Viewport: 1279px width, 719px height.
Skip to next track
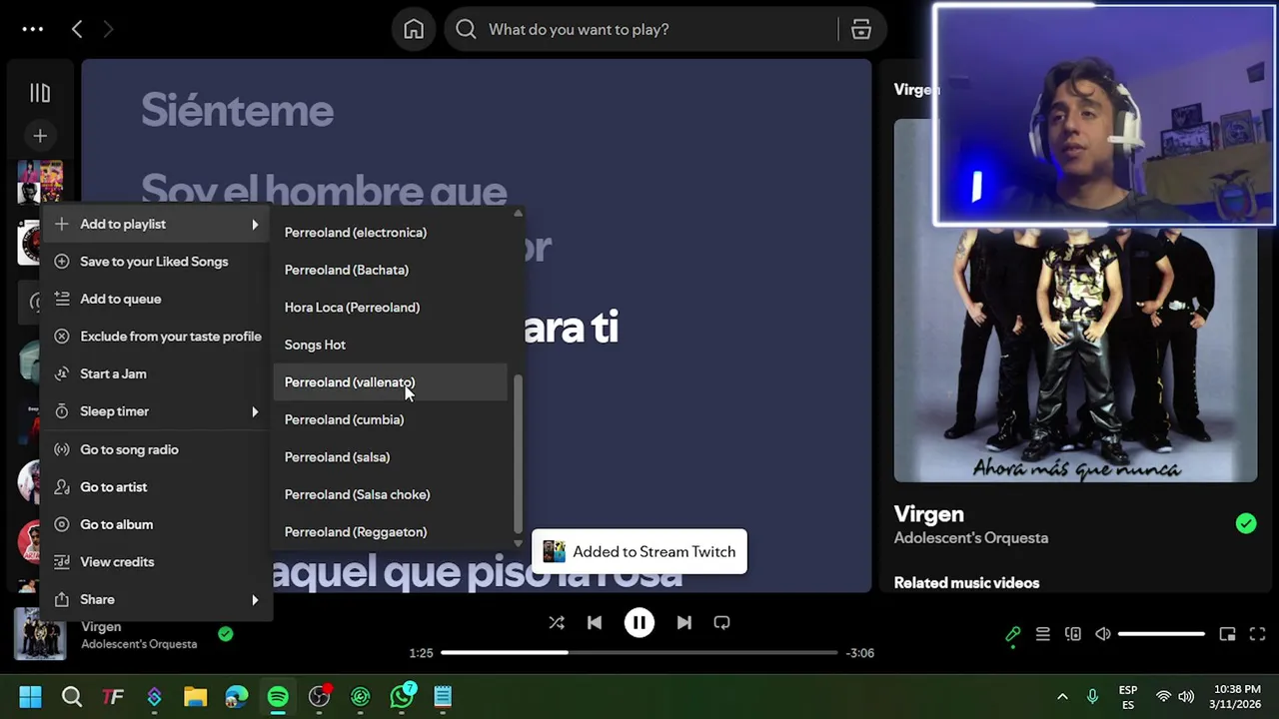(x=683, y=622)
